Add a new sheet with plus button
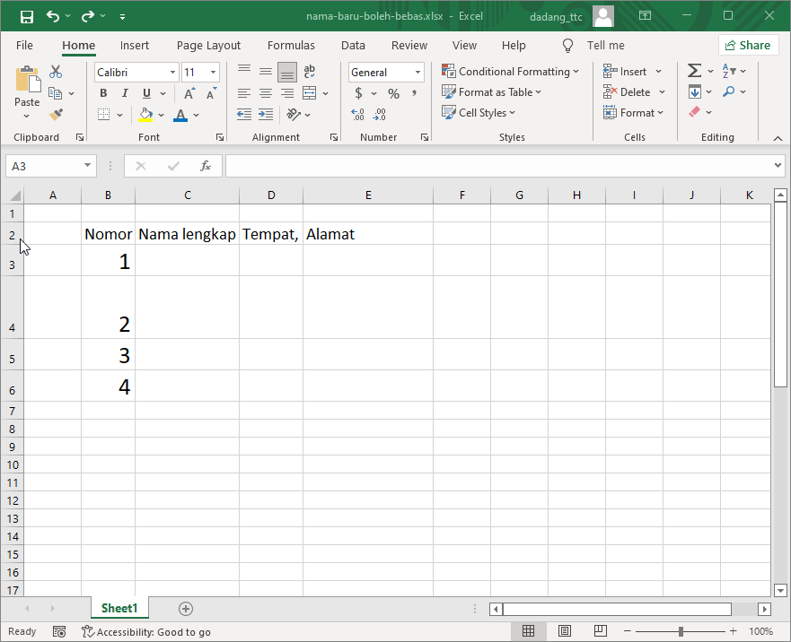791x642 pixels. coord(186,609)
